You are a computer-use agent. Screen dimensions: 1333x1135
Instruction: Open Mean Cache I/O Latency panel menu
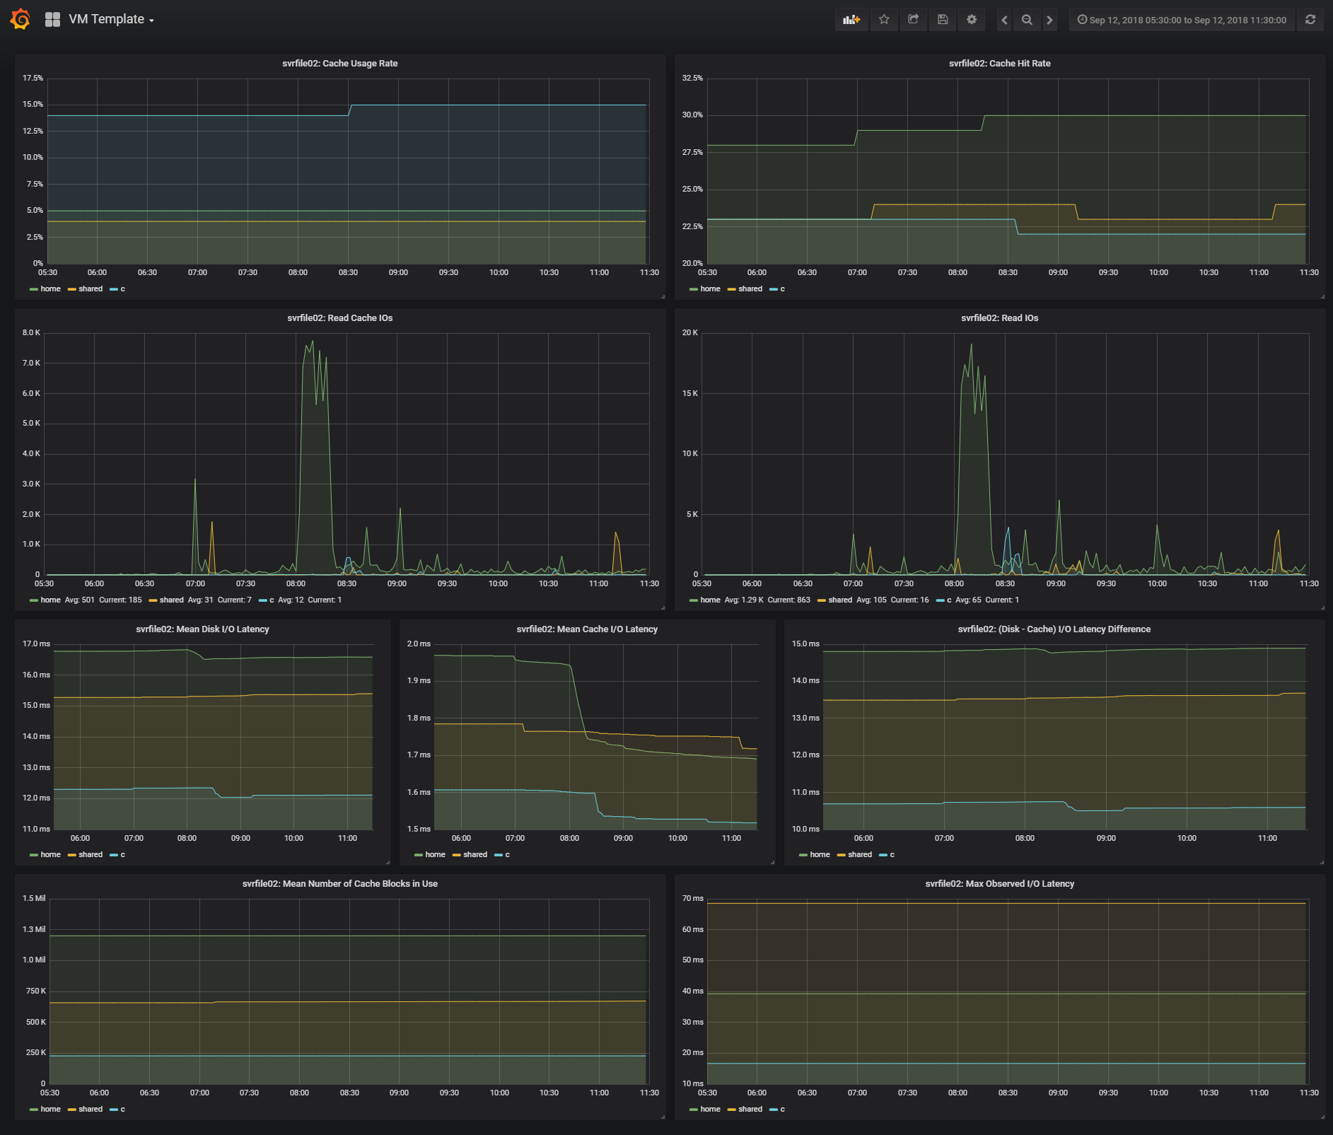(587, 629)
